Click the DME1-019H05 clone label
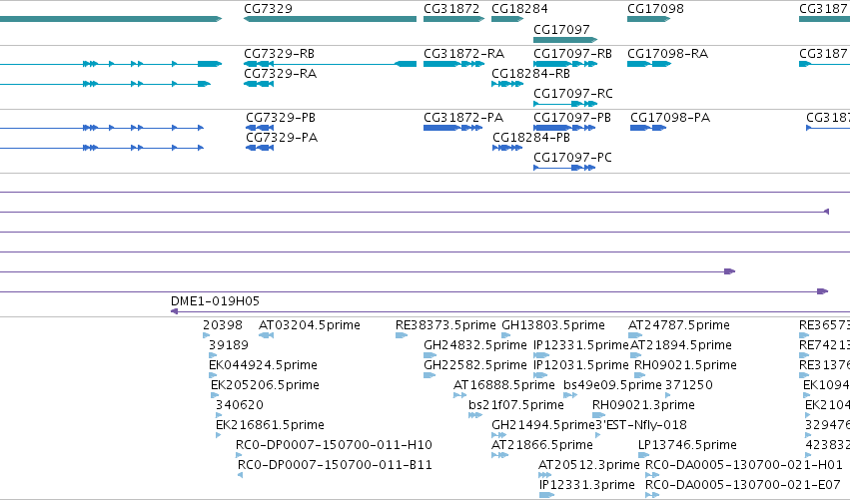Image resolution: width=850 pixels, height=500 pixels. pos(215,301)
